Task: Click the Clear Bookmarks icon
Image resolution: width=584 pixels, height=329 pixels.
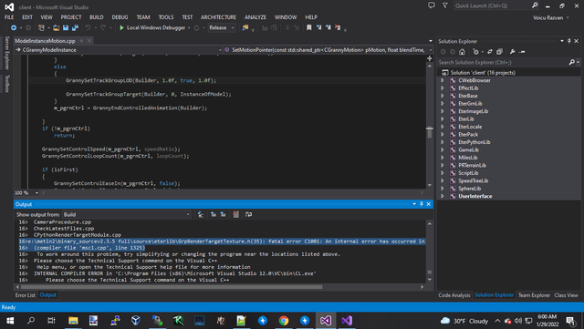Action: pyautogui.click(x=338, y=28)
